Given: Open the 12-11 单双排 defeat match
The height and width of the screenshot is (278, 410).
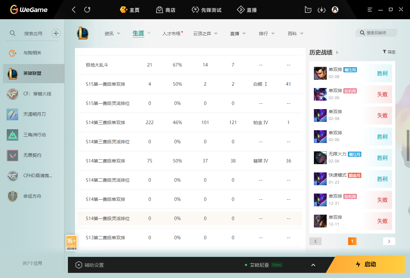Looking at the screenshot, I should 352,221.
